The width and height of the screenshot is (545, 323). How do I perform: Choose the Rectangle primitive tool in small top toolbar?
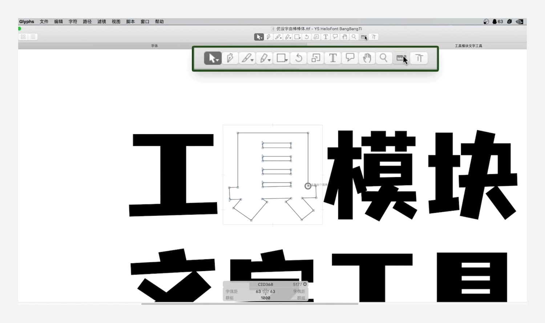click(x=297, y=37)
